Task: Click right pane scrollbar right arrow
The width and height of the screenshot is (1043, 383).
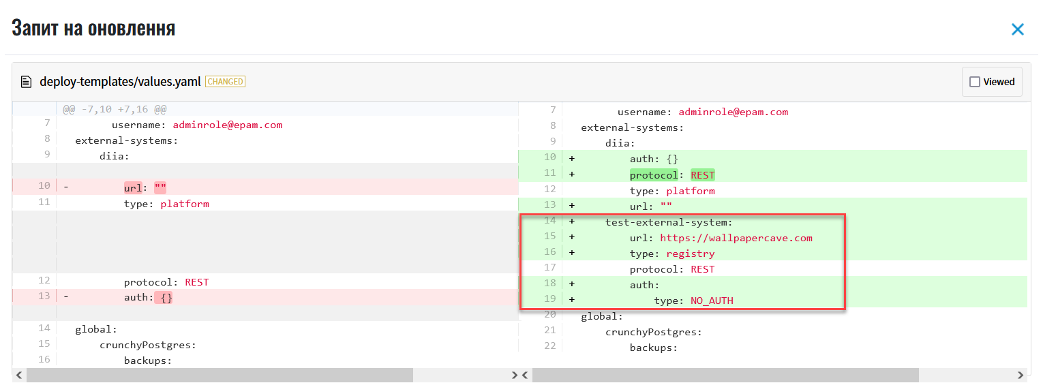Action: point(1020,375)
